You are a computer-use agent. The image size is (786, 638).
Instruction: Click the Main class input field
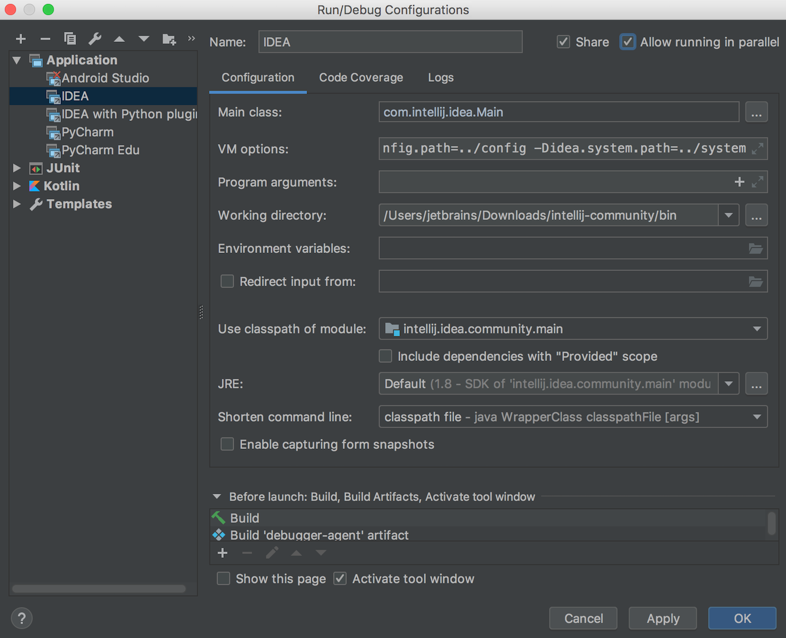(x=559, y=112)
